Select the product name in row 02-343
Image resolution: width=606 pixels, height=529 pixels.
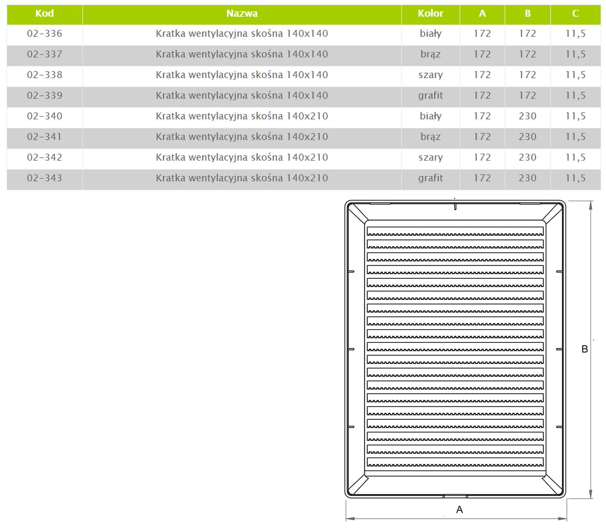pos(242,178)
